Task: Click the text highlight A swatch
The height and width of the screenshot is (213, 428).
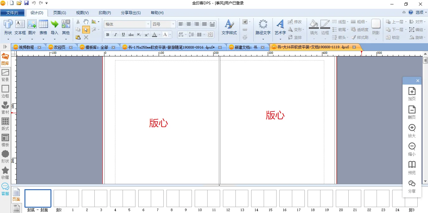Action: [x=165, y=34]
